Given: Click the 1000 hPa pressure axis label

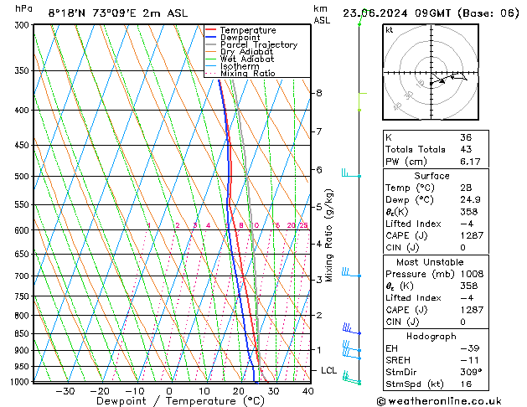Looking at the screenshot, I should pos(19,382).
